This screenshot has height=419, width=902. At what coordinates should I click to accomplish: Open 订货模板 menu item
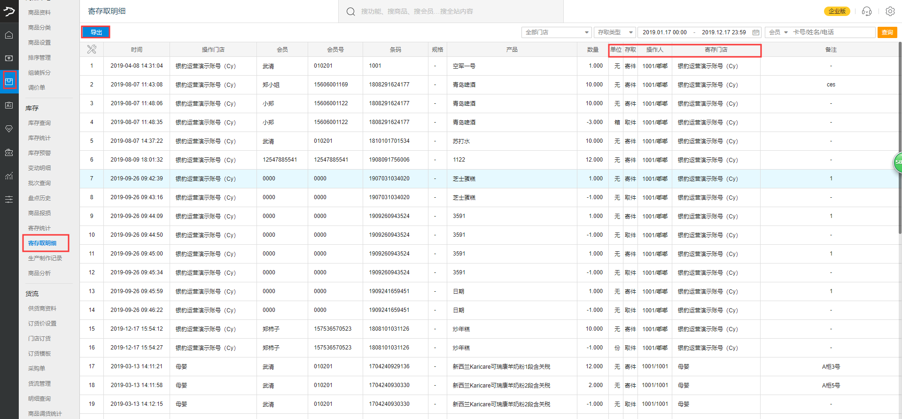tap(39, 354)
